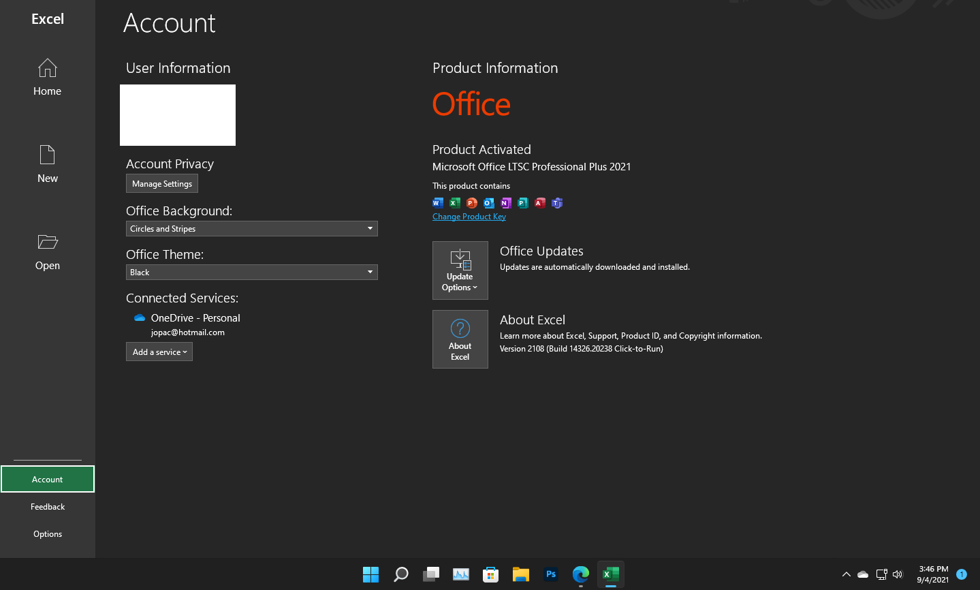Click the Change Product Key link

[x=469, y=217]
